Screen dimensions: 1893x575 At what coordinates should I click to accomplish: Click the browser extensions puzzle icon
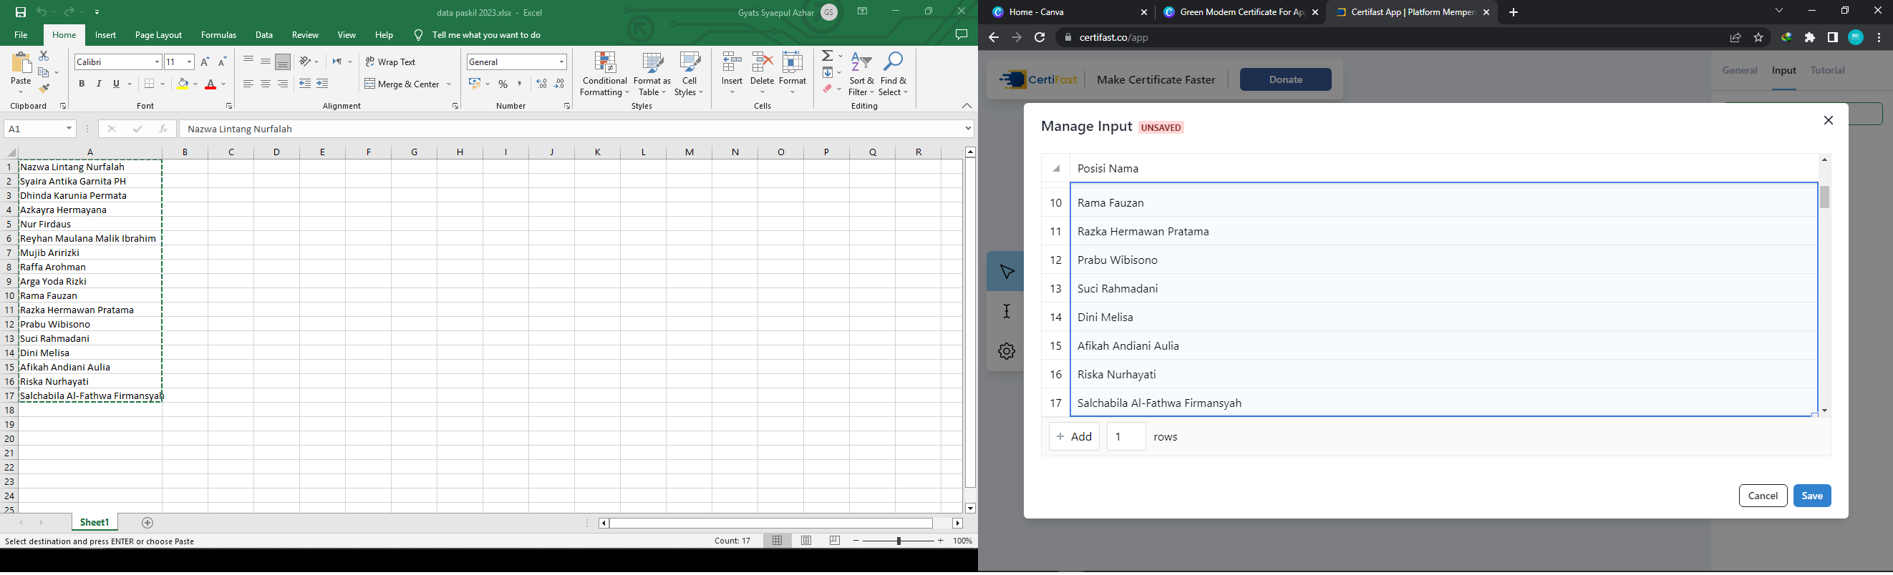(1810, 38)
